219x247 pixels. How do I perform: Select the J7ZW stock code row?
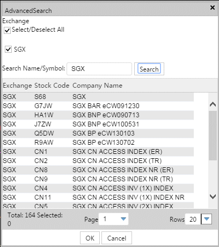[x=98, y=124]
